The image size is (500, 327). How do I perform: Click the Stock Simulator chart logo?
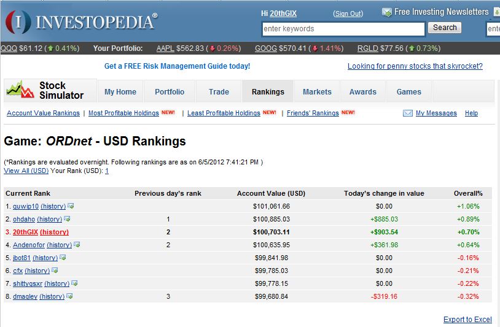tap(20, 91)
